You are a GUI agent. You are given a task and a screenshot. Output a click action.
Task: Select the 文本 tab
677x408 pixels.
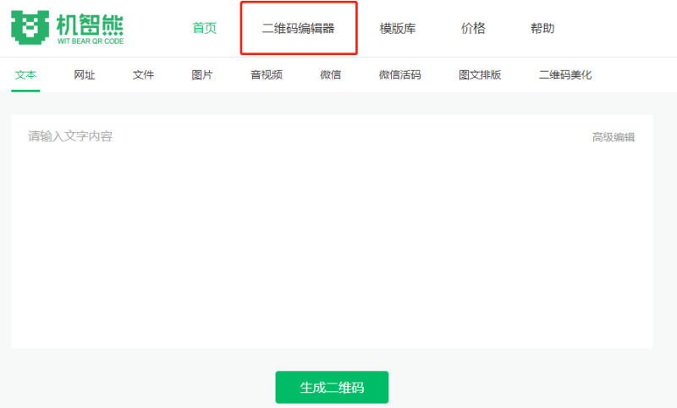[25, 75]
